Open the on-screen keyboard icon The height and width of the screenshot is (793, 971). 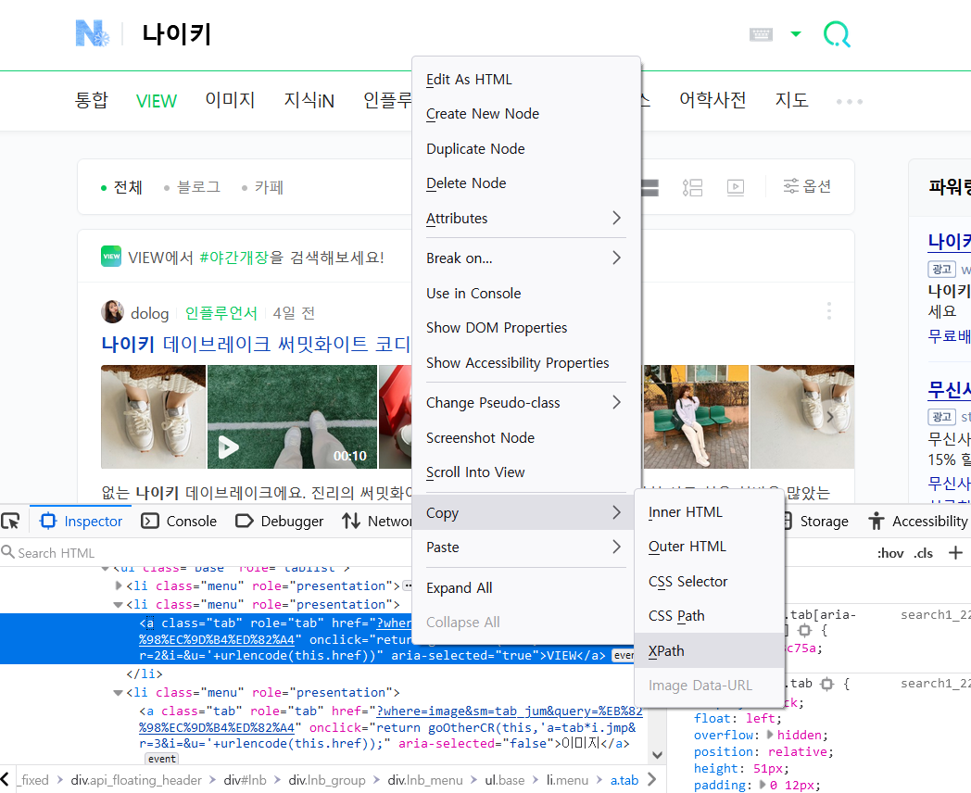tap(761, 34)
